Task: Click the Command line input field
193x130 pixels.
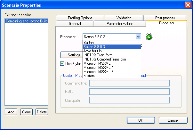Action: (129, 83)
